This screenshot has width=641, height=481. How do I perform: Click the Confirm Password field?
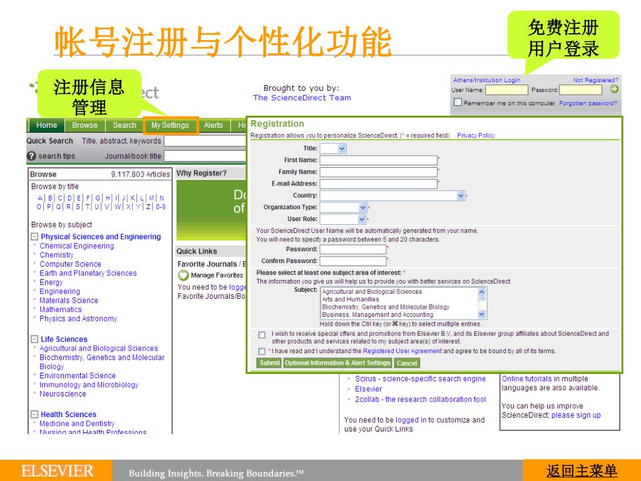(x=353, y=261)
